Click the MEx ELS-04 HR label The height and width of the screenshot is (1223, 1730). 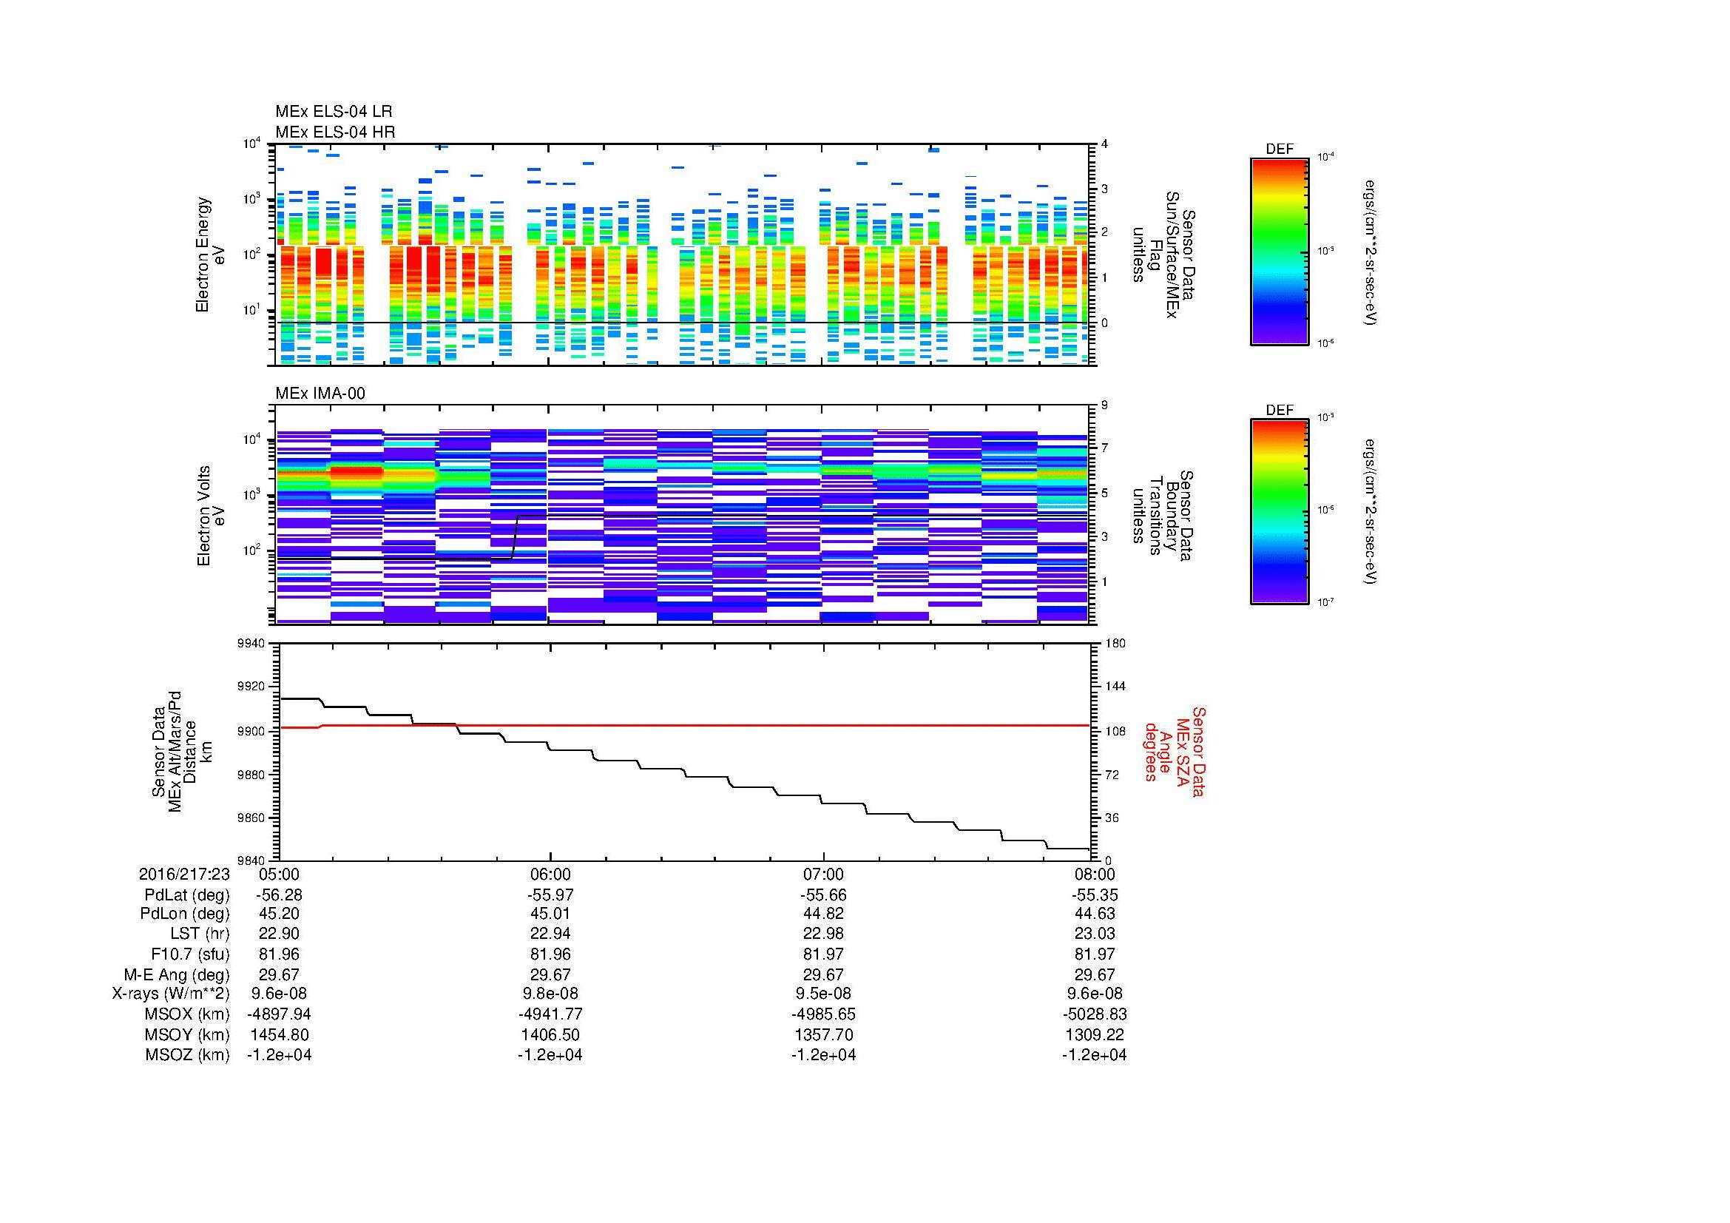click(335, 132)
